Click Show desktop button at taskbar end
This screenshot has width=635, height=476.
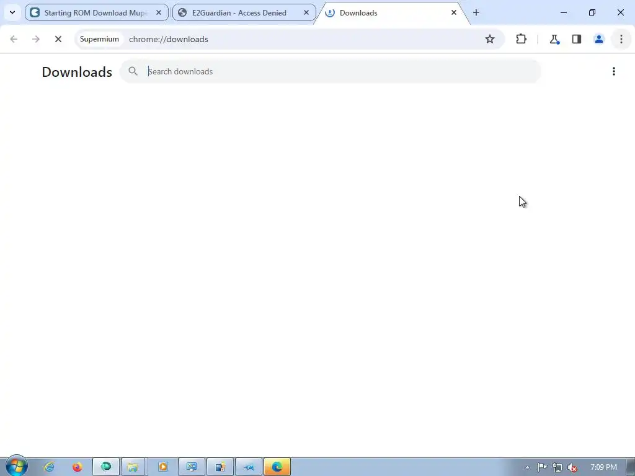click(631, 467)
